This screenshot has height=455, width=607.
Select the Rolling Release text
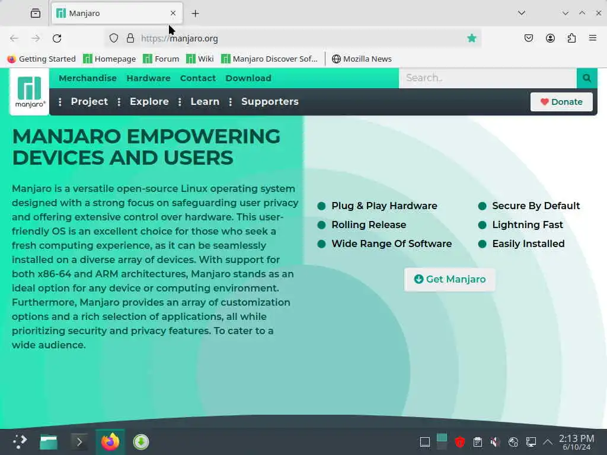tap(369, 225)
